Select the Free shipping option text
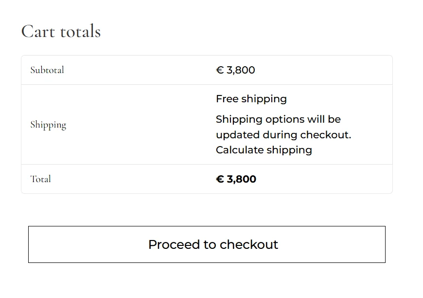This screenshot has width=423, height=298. [251, 99]
